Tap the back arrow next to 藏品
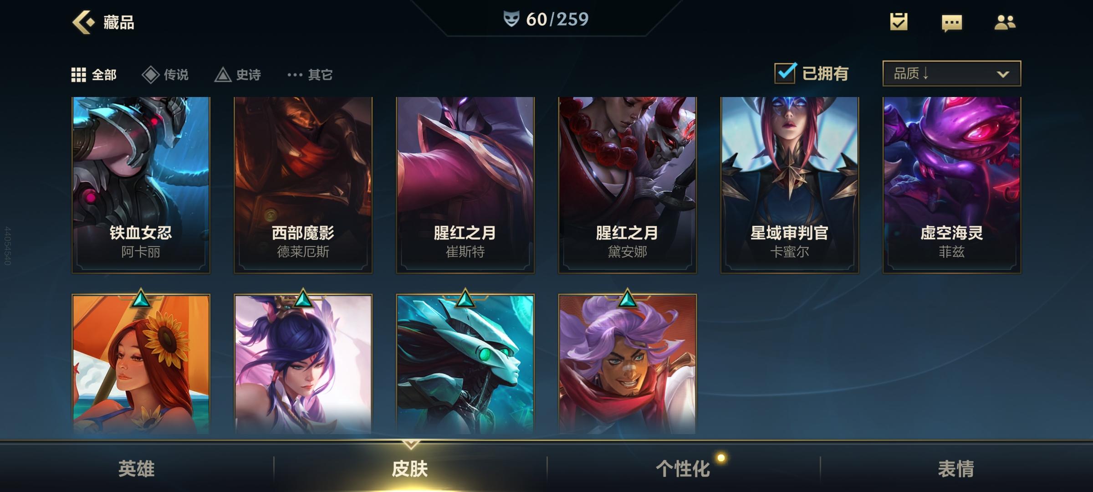The image size is (1093, 492). click(83, 22)
